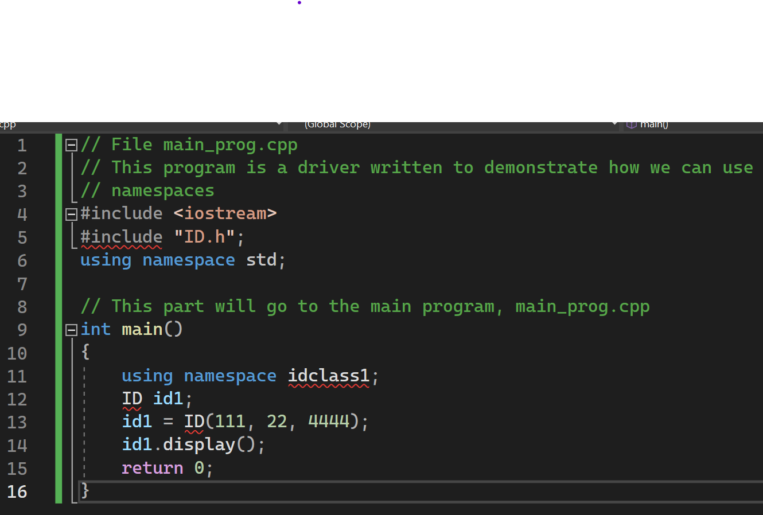Click the red squiggle under "ID.h"

click(121, 245)
